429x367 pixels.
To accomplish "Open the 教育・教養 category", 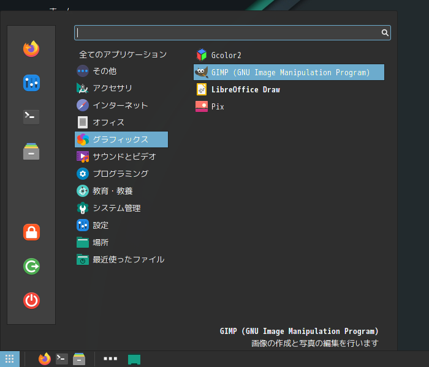I will (121, 191).
